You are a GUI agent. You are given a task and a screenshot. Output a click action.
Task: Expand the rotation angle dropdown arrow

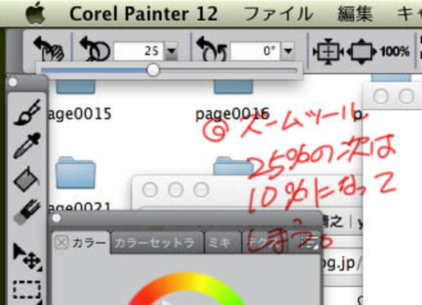[x=288, y=51]
